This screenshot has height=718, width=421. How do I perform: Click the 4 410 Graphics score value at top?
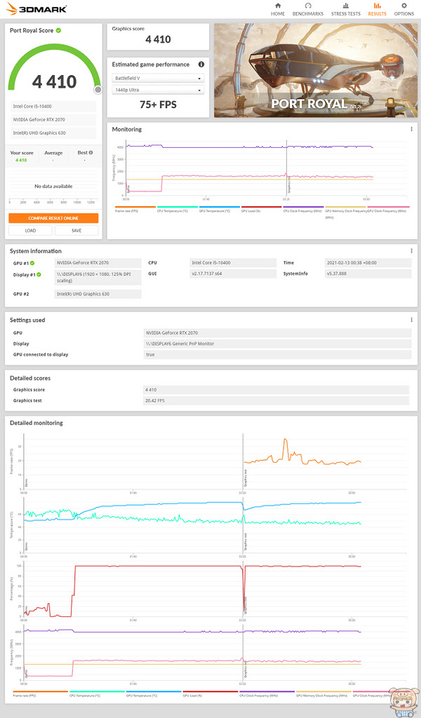158,39
